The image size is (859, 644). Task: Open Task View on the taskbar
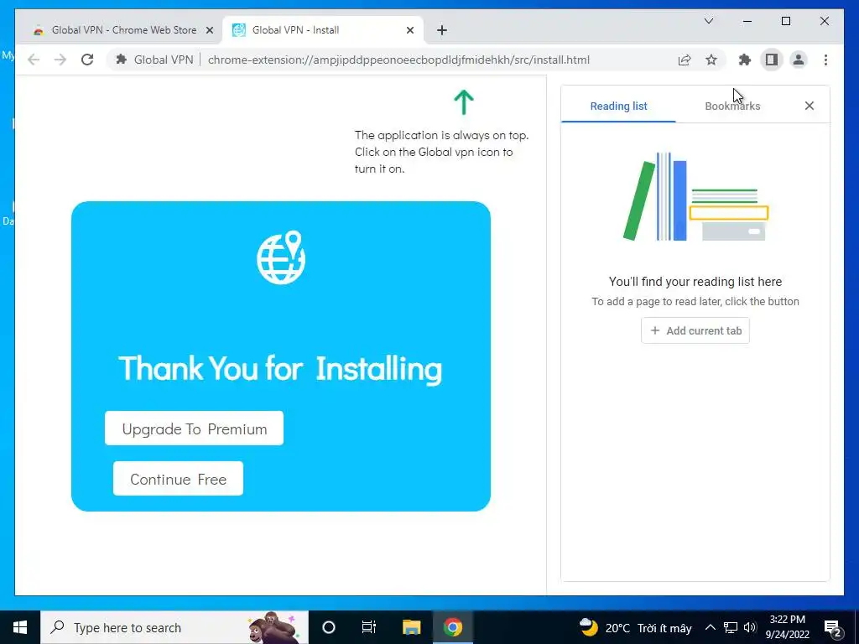point(369,627)
